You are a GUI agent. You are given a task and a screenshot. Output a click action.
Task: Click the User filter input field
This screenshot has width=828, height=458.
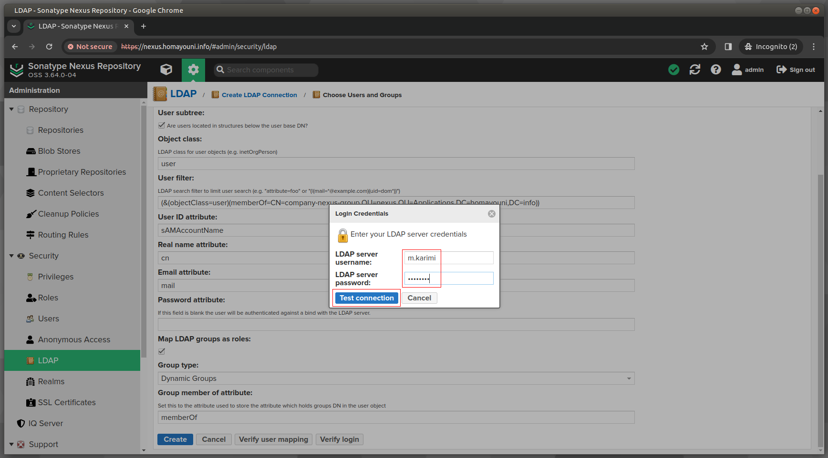tap(396, 203)
